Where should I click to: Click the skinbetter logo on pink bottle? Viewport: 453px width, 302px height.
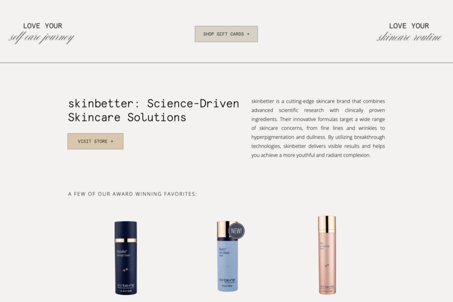pos(327,287)
